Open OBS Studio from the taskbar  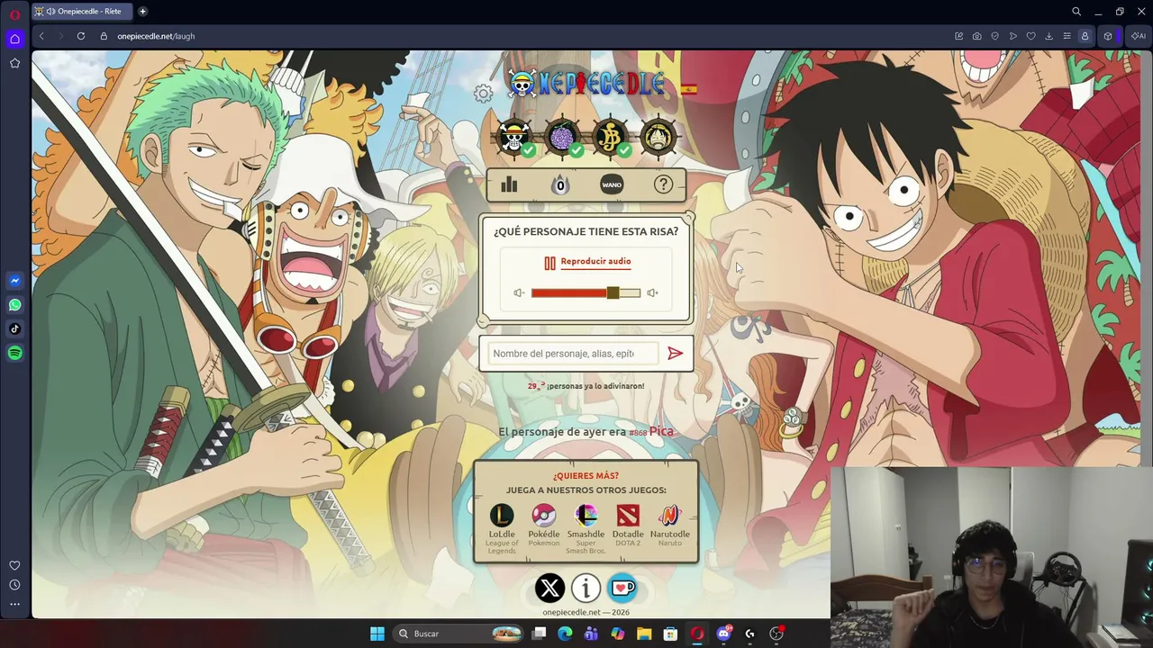pos(776,634)
